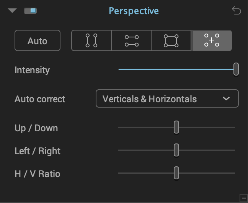Select the force parallel horizontals tool
This screenshot has height=203, width=248.
(131, 40)
